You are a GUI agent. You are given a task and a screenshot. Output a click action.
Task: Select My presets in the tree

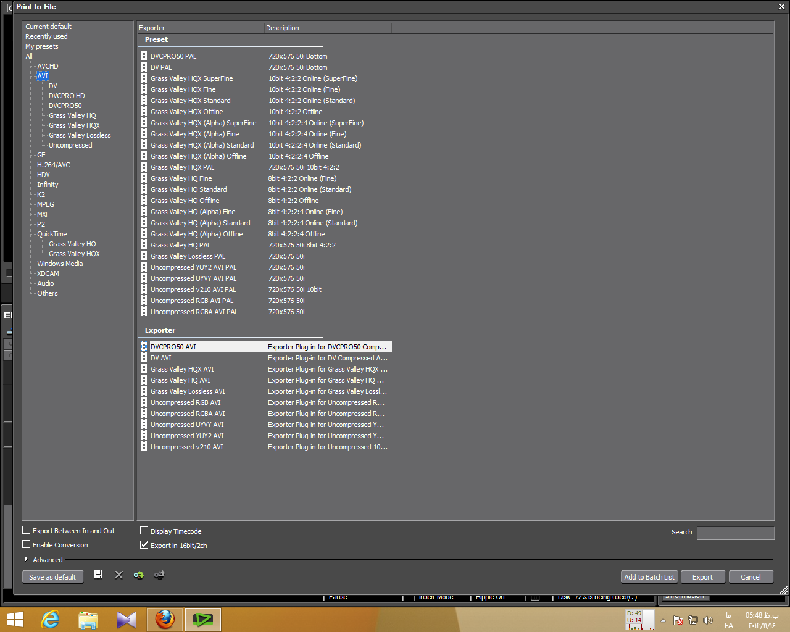(42, 46)
